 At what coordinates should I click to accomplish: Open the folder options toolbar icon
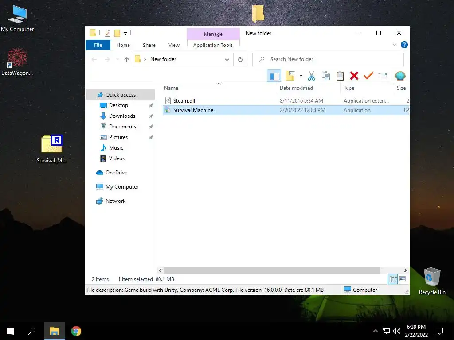(291, 76)
